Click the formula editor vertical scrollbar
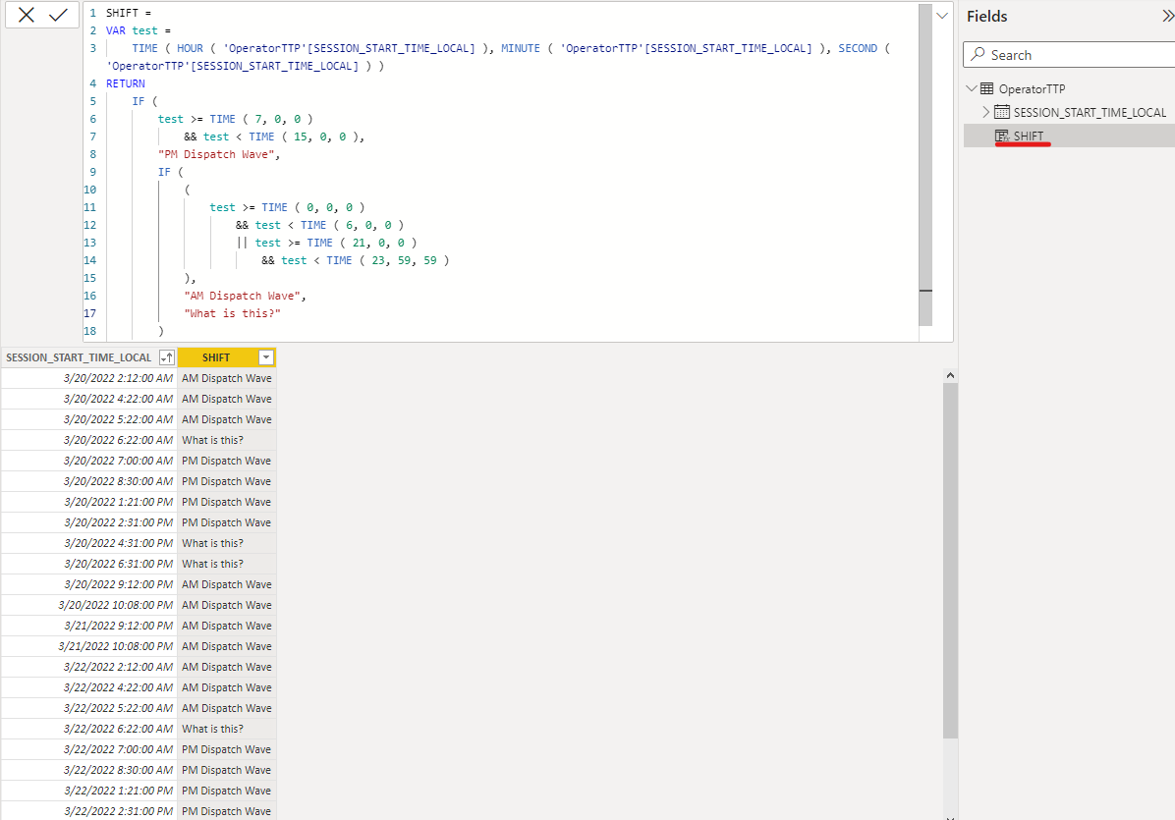Screen dimensions: 1175x820 [925, 165]
